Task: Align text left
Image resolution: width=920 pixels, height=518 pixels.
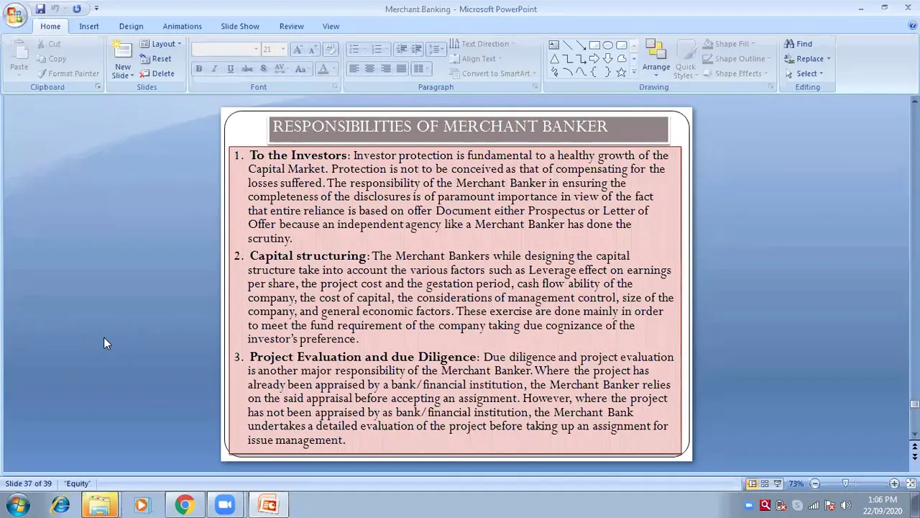Action: pos(354,69)
